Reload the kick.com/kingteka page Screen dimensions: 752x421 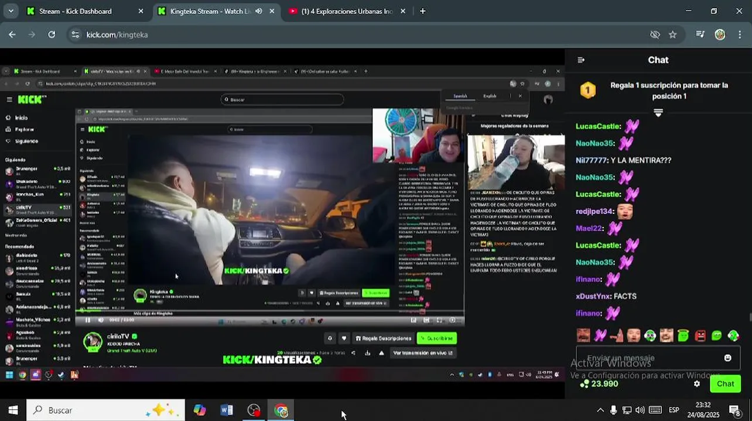(52, 34)
